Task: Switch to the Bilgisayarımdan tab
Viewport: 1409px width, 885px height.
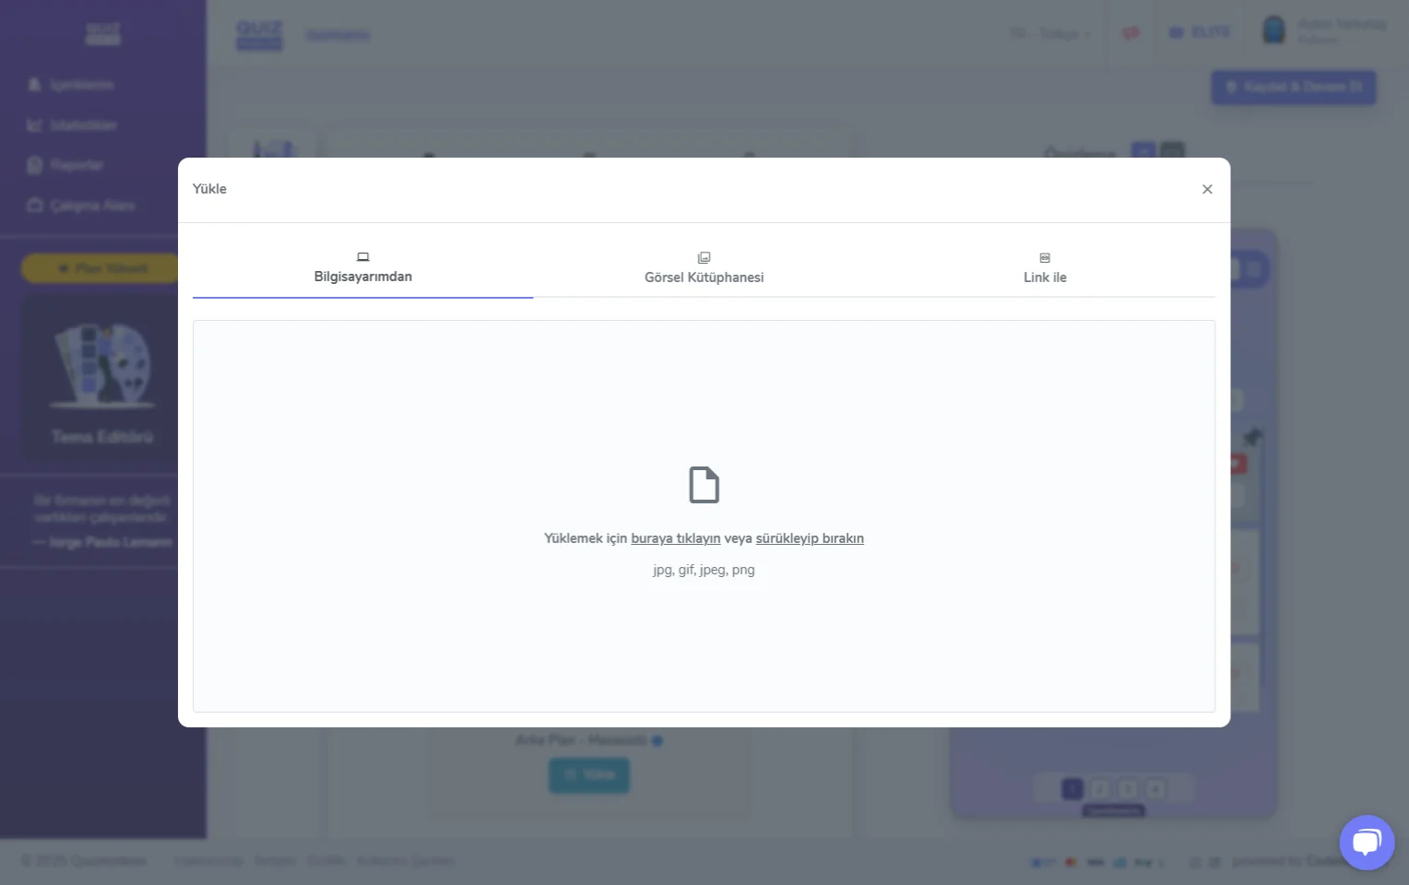Action: coord(362,277)
